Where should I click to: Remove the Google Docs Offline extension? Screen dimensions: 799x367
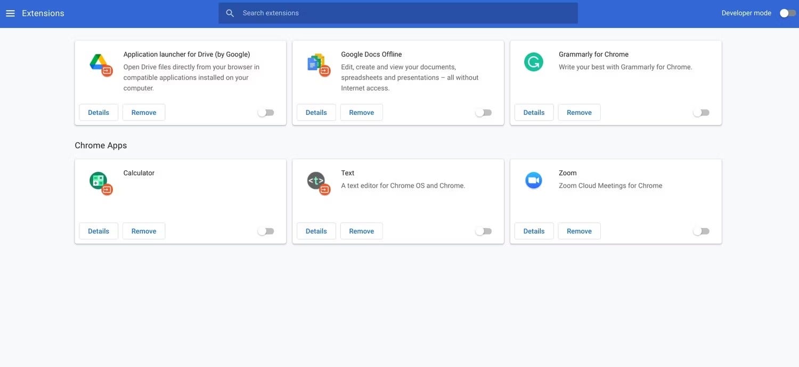coord(362,111)
